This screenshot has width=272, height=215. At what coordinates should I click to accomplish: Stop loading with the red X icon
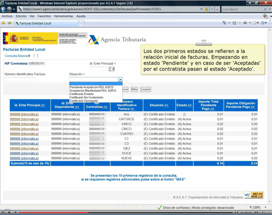click(x=217, y=9)
